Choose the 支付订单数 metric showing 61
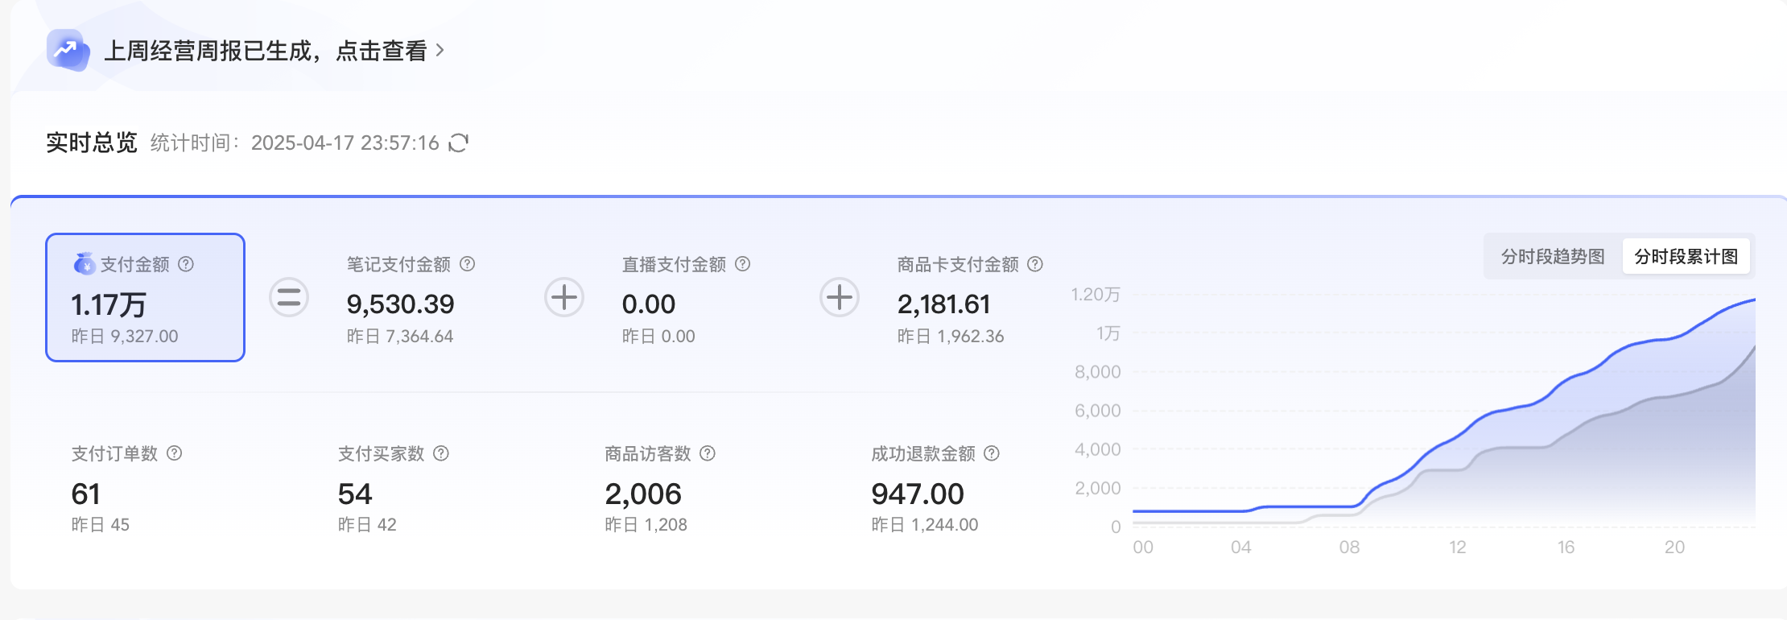The image size is (1787, 620). [86, 494]
